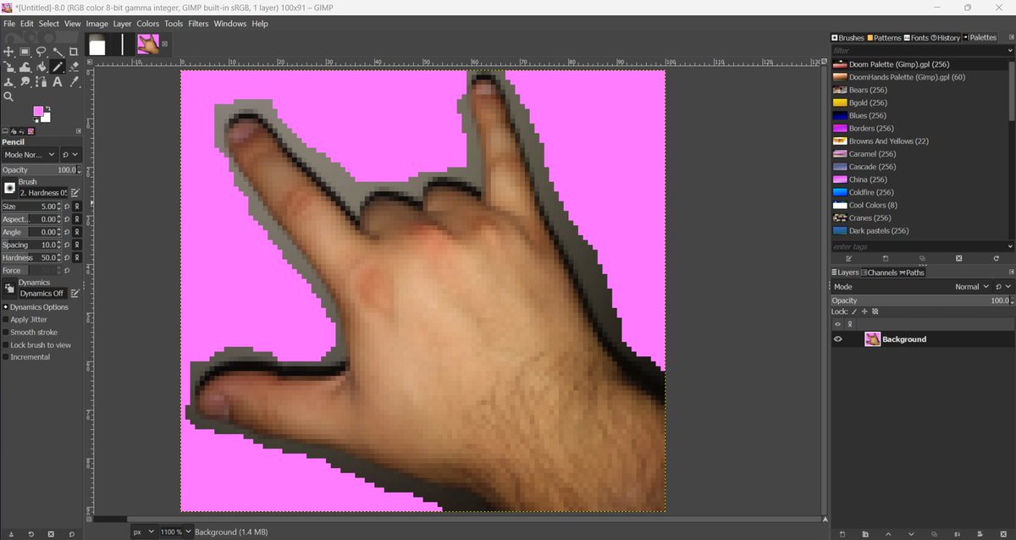Enable Lock brush to view checkbox
The width and height of the screenshot is (1016, 540).
pyautogui.click(x=5, y=345)
